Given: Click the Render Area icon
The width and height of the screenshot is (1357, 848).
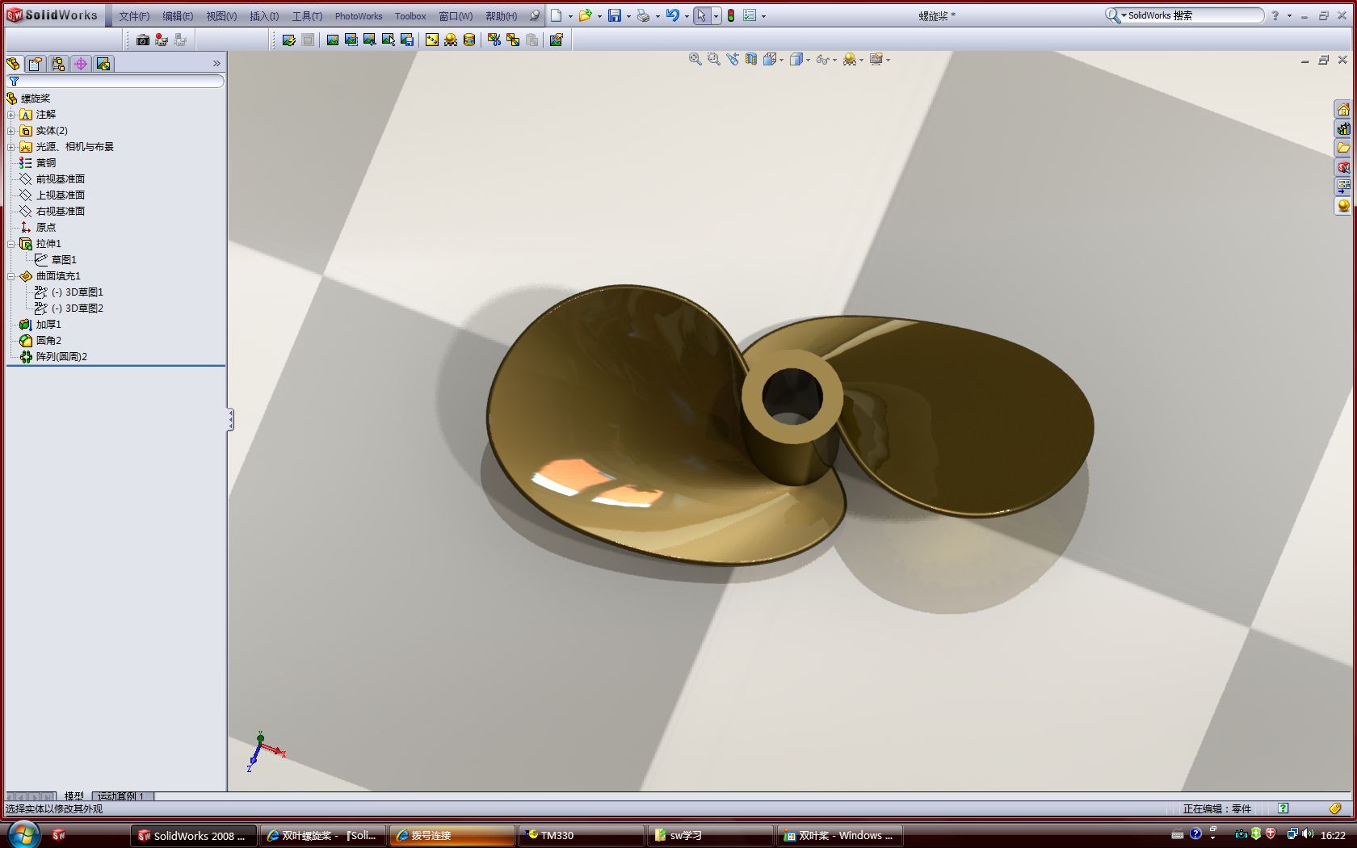Looking at the screenshot, I should pos(351,40).
